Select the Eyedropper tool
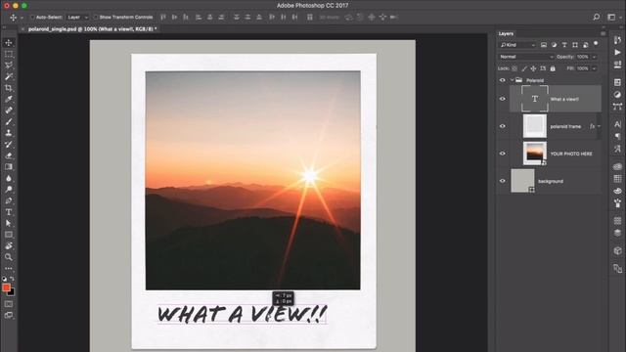 coord(9,99)
